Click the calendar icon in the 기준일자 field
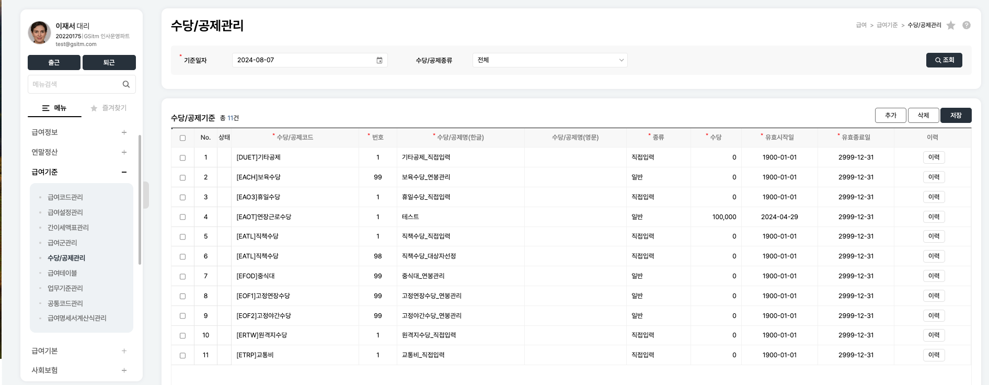The image size is (989, 385). pyautogui.click(x=379, y=60)
